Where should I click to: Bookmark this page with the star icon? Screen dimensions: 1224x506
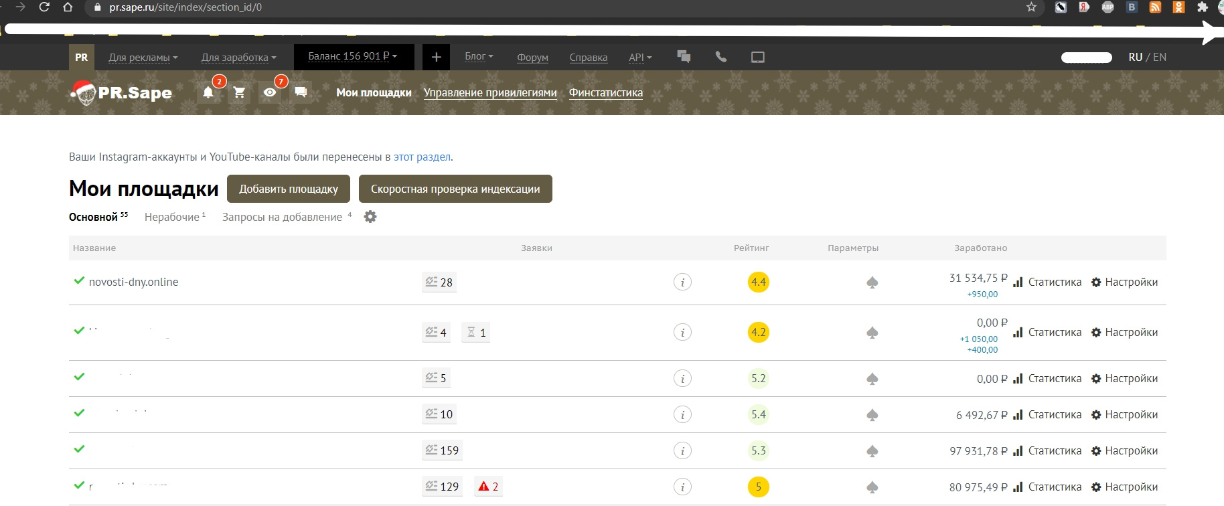pyautogui.click(x=1031, y=7)
